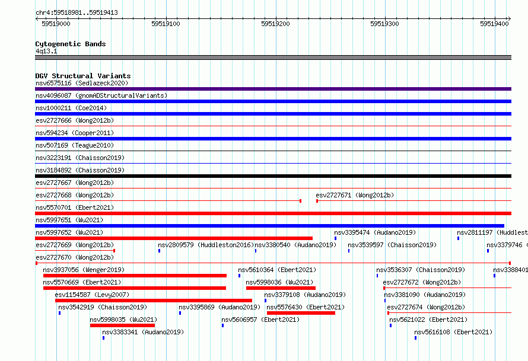Image resolution: width=528 pixels, height=361 pixels.
Task: Click ruler position 59519200
Action: point(275,24)
